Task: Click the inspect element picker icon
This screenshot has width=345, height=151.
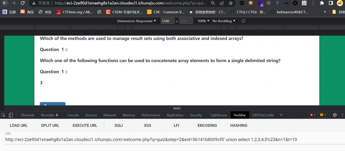Action: (3, 115)
